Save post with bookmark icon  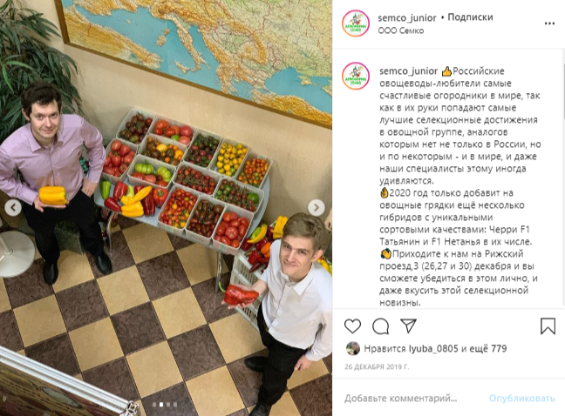pos(548,326)
